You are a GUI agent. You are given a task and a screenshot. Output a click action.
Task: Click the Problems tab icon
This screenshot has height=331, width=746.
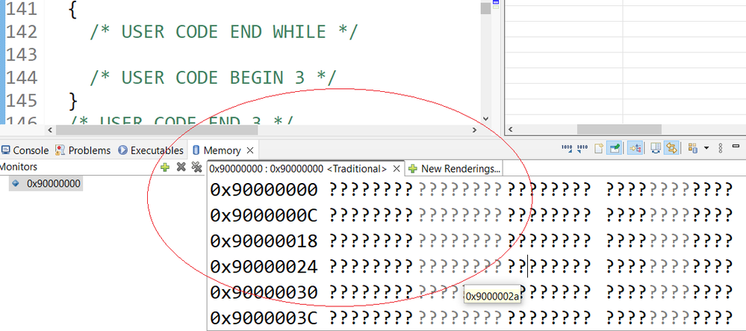pyautogui.click(x=60, y=150)
